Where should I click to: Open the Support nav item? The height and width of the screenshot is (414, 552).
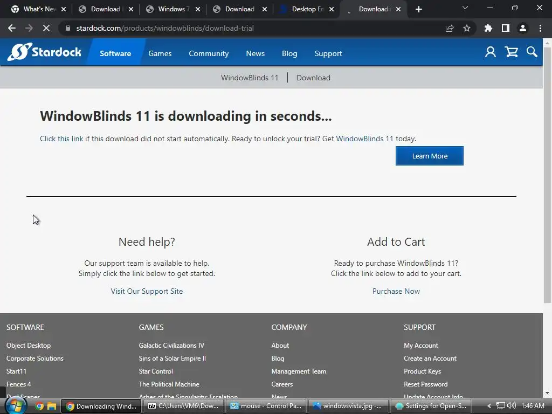click(328, 53)
